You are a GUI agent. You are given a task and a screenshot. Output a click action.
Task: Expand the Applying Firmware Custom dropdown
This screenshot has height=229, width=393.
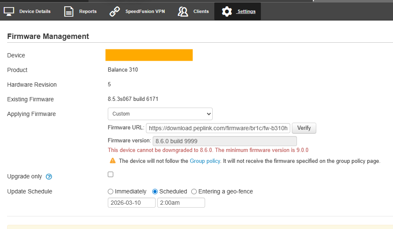160,114
